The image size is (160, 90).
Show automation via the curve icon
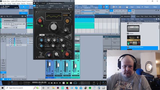tap(10, 16)
